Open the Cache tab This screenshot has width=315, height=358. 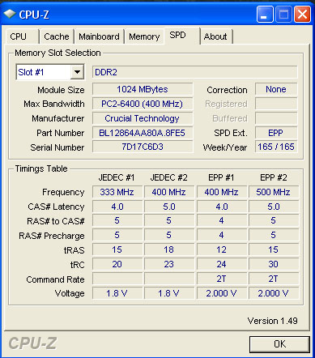point(57,36)
